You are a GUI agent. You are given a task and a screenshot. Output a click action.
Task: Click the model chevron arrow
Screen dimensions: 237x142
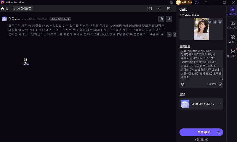[220, 104]
